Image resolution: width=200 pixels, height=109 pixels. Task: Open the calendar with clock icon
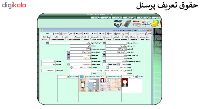tap(136, 24)
